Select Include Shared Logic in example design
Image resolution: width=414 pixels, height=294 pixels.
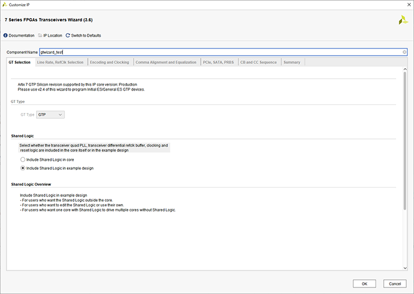pyautogui.click(x=22, y=168)
